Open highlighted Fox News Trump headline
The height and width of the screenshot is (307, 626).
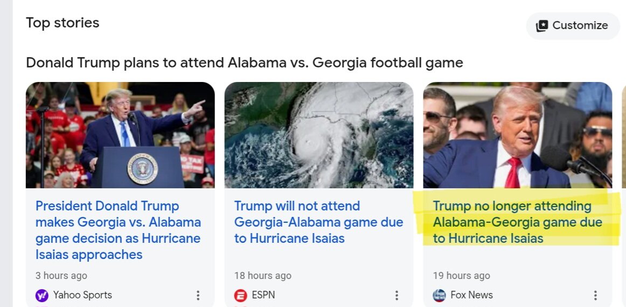pyautogui.click(x=517, y=222)
